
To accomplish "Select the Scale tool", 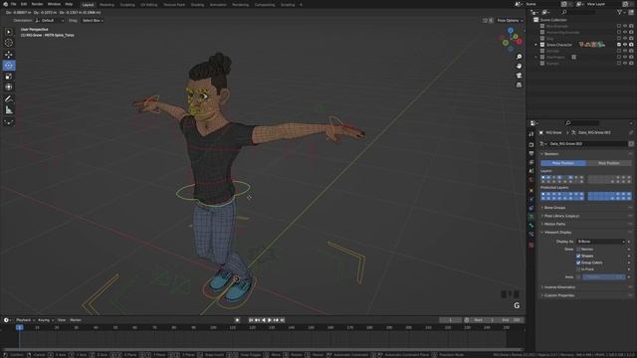I will (9, 77).
